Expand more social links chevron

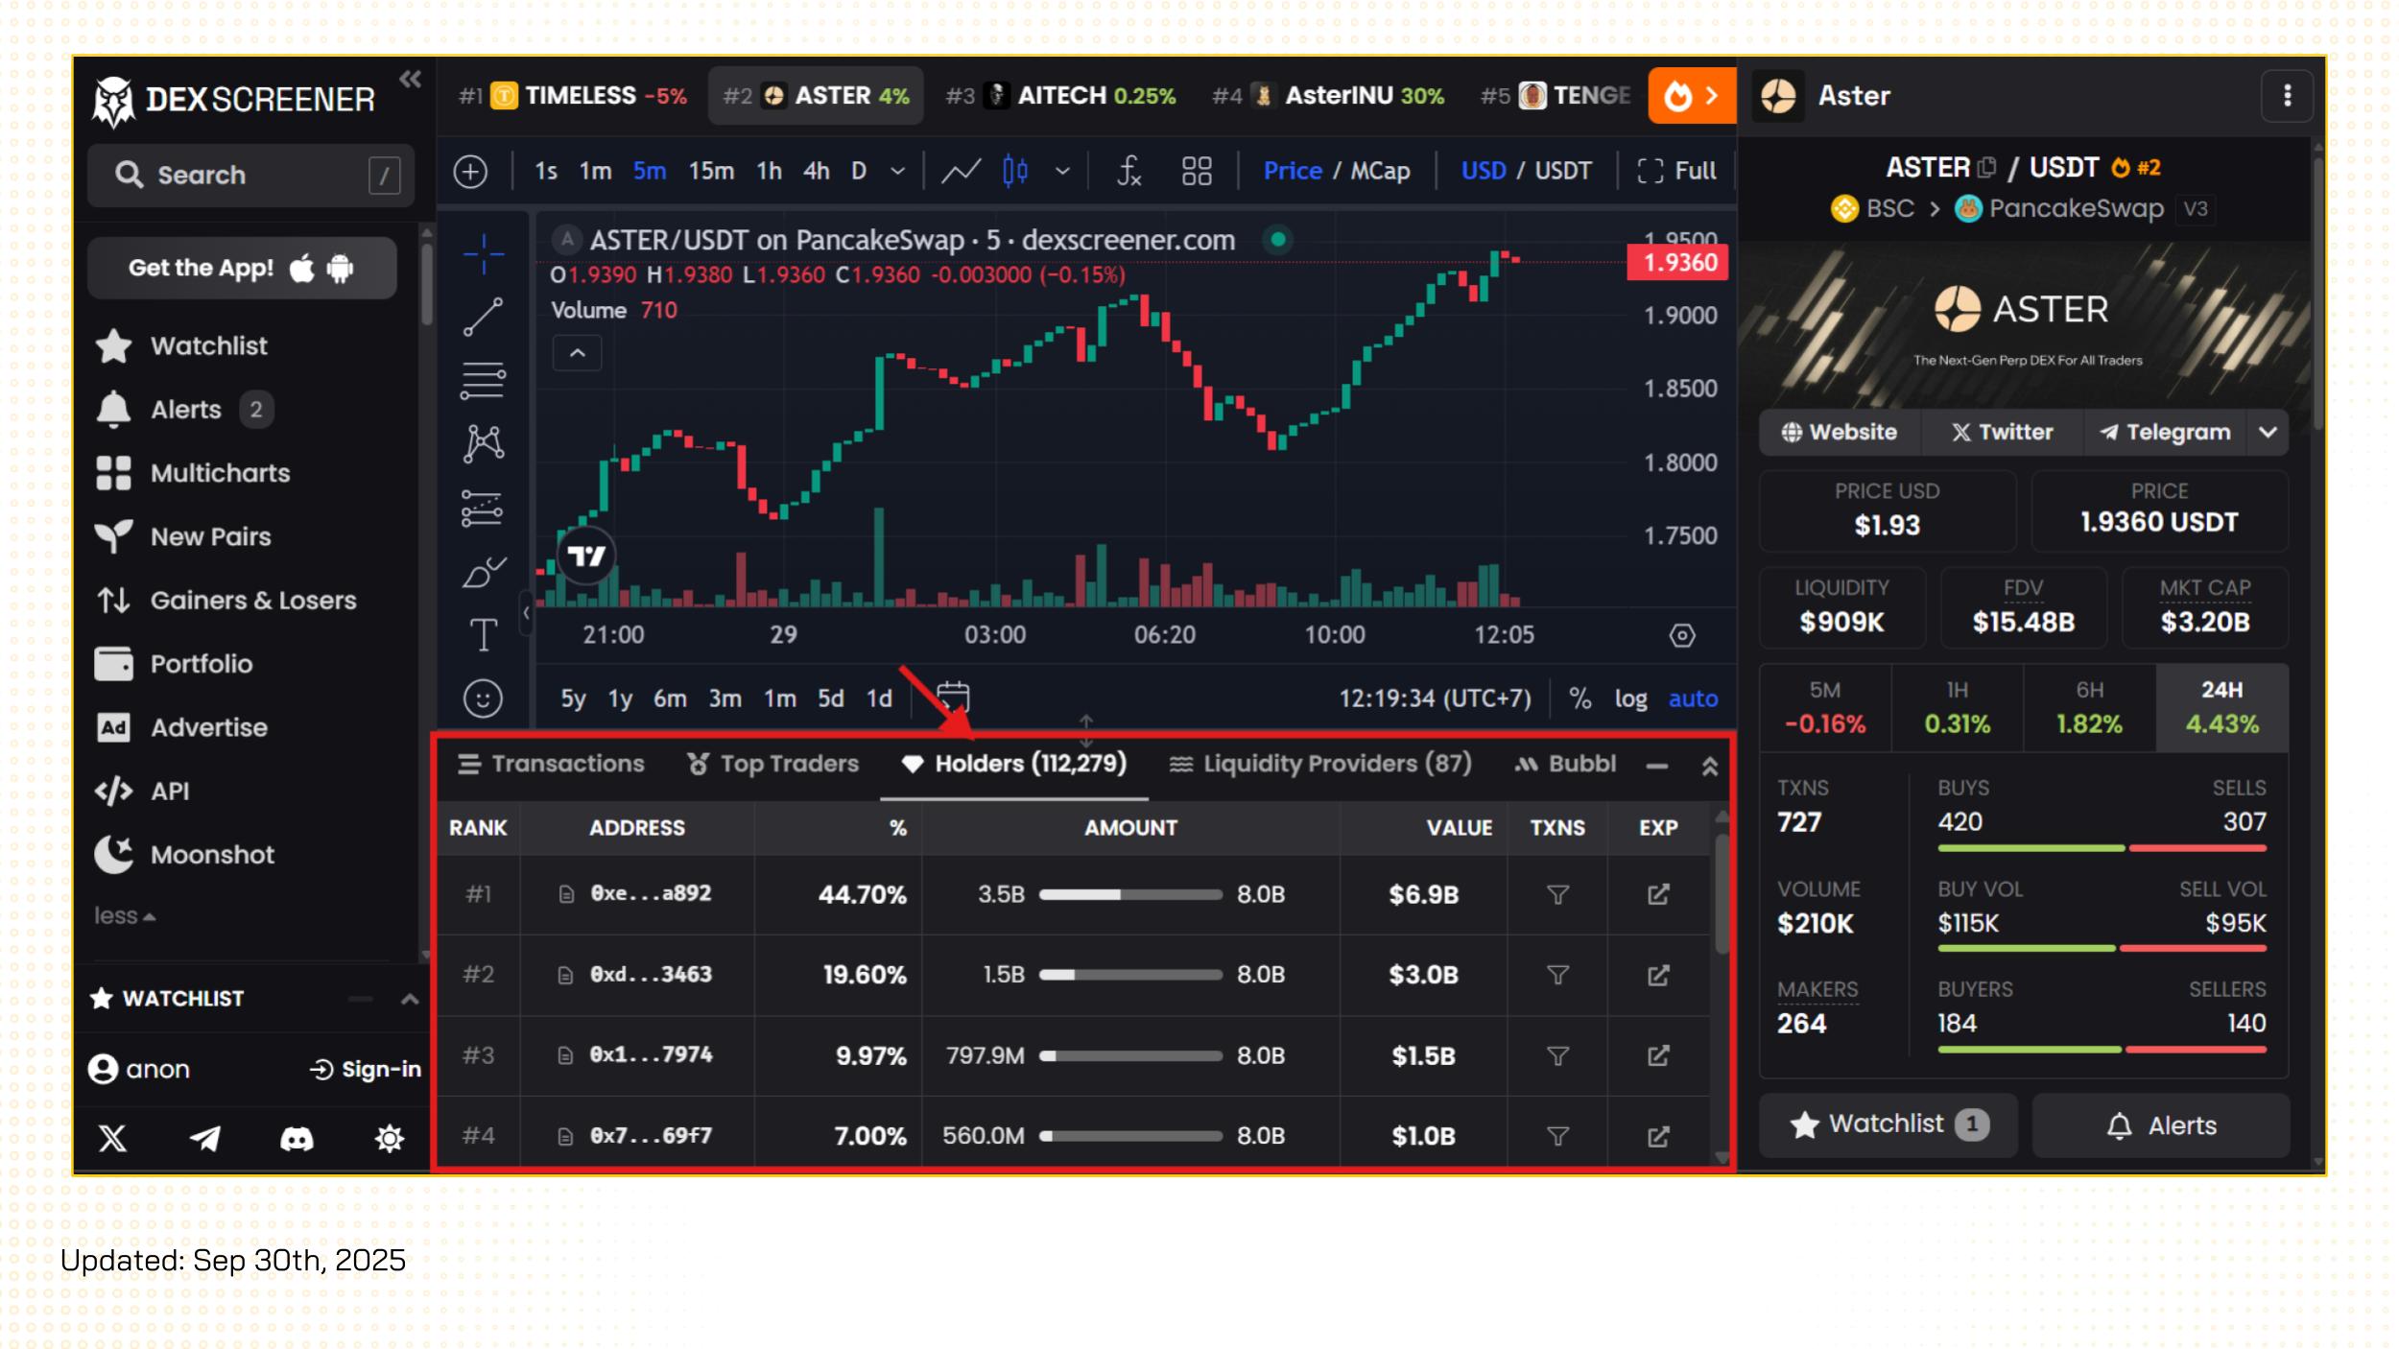2268,432
